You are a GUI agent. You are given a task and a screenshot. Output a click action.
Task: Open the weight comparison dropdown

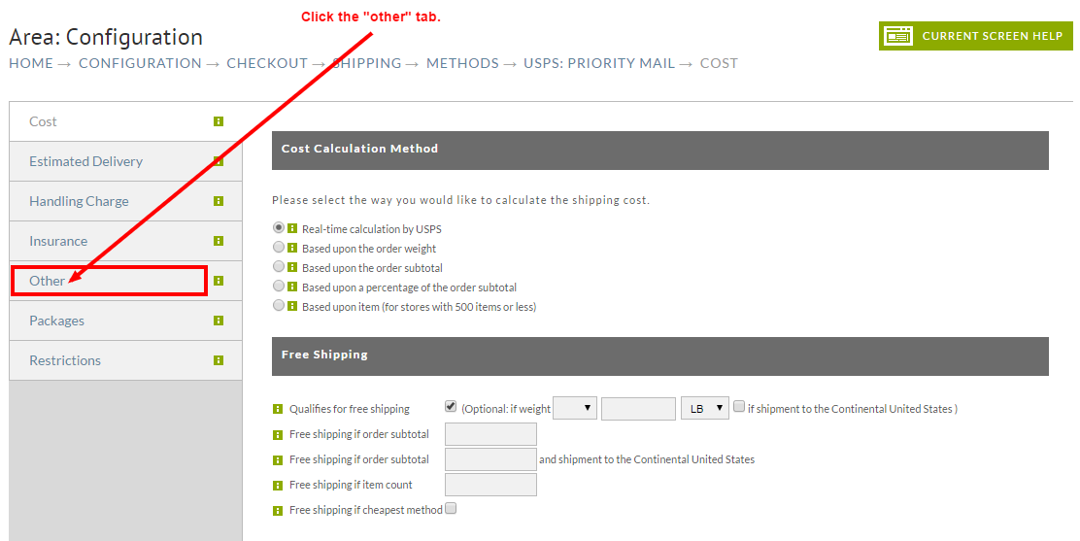pyautogui.click(x=575, y=409)
